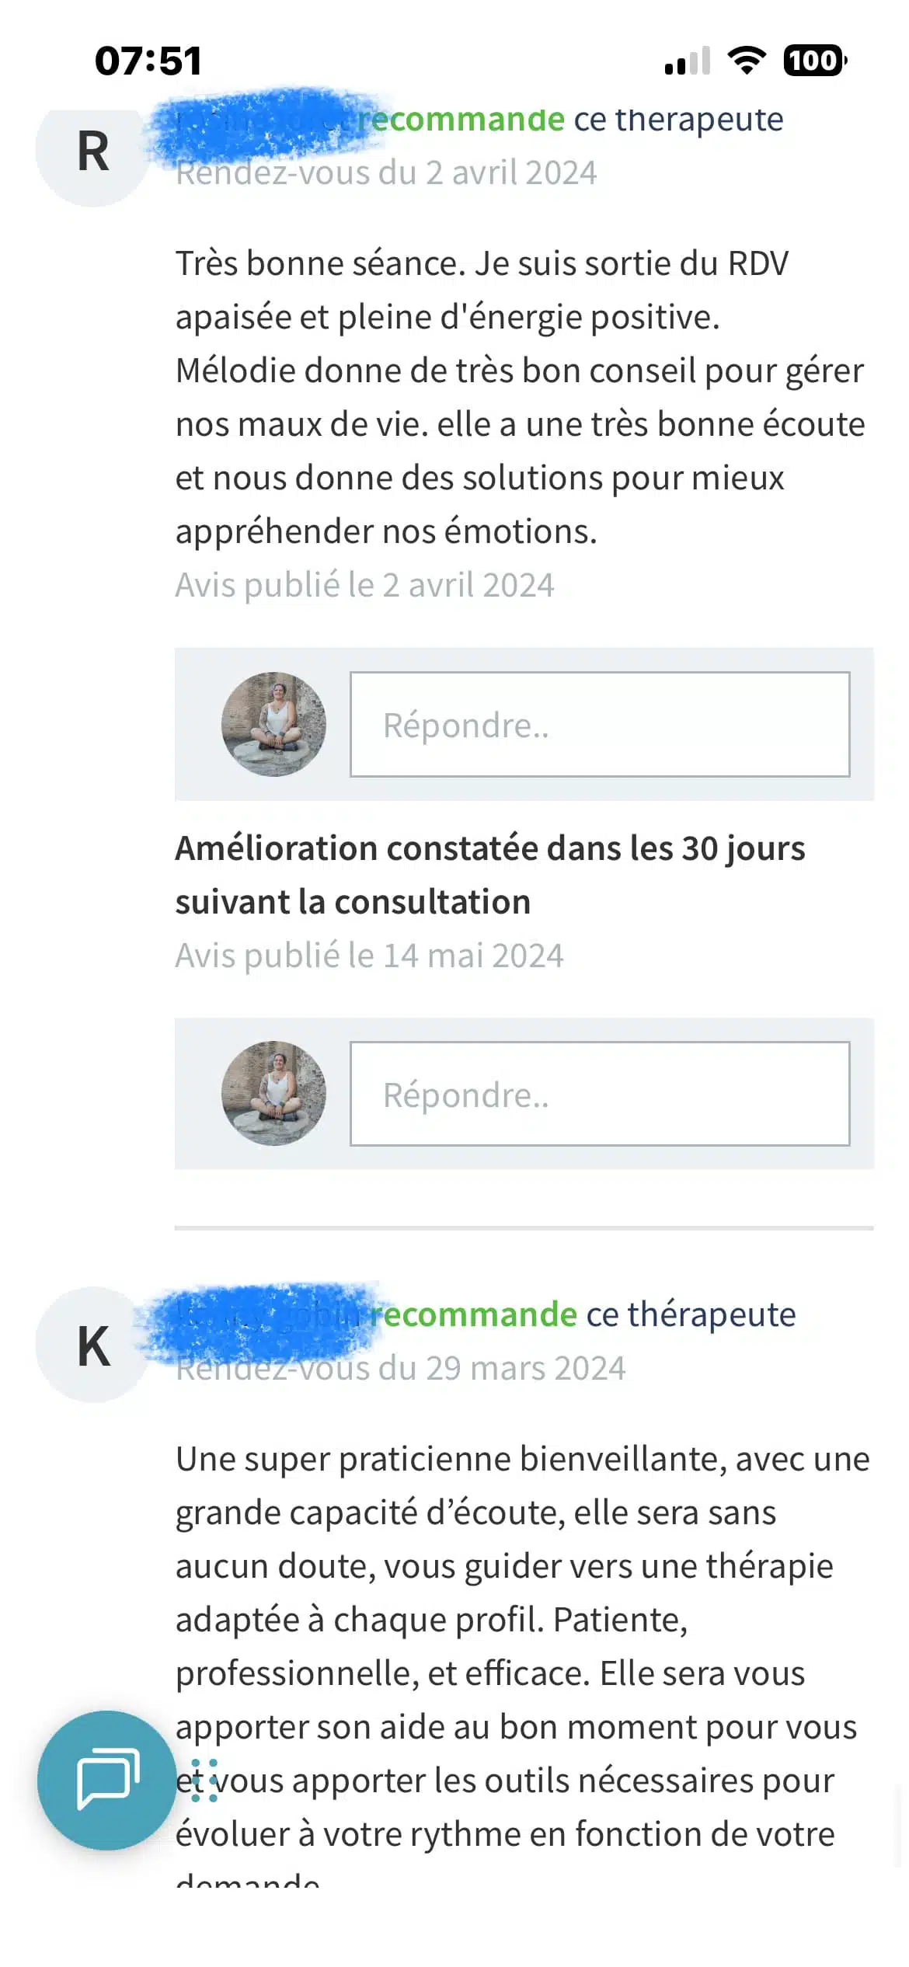Open the floating chat messages button
The height and width of the screenshot is (1967, 909).
click(106, 1780)
